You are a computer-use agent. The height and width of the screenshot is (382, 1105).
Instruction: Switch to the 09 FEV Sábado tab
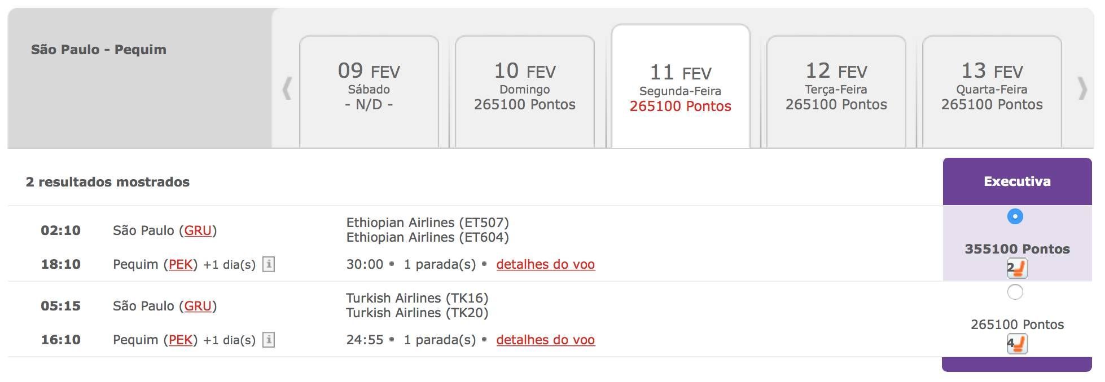click(369, 91)
